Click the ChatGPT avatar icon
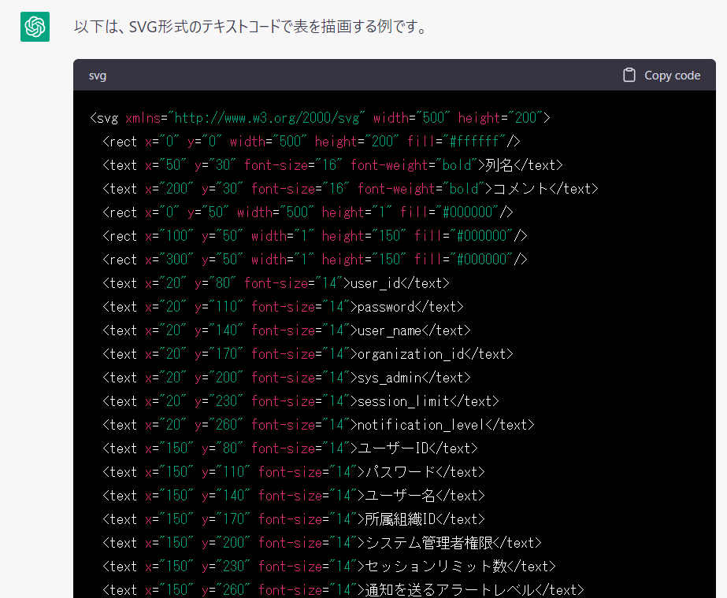The height and width of the screenshot is (598, 727). (35, 27)
